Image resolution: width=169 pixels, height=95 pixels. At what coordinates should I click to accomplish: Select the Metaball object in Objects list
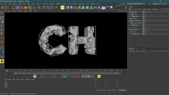(134, 12)
